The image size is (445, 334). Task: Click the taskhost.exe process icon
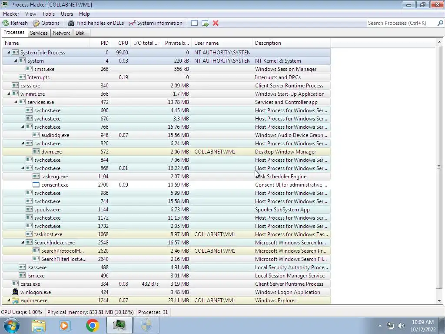click(x=29, y=234)
